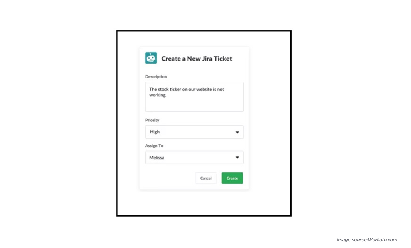Select the High value text
The width and height of the screenshot is (411, 248).
click(x=155, y=132)
